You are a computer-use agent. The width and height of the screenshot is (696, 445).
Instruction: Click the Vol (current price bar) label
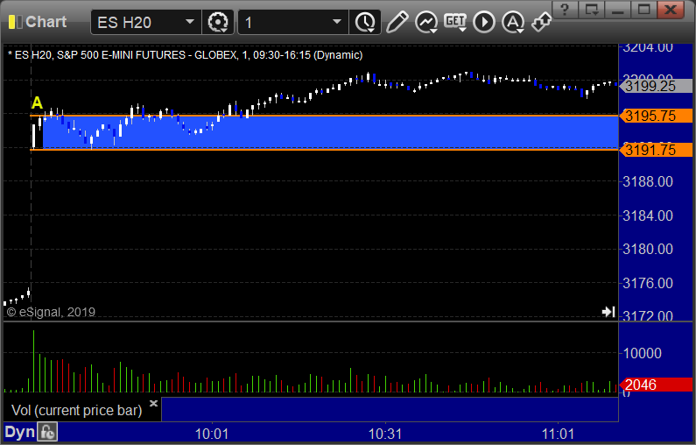76,410
